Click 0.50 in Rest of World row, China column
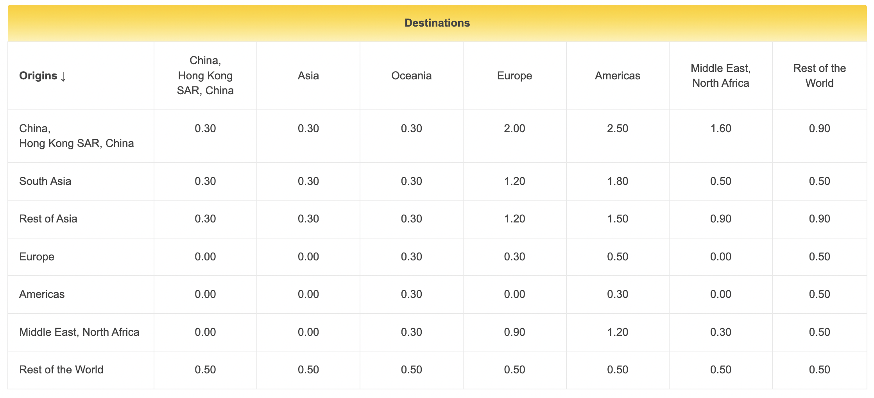Image resolution: width=874 pixels, height=398 pixels. point(205,369)
